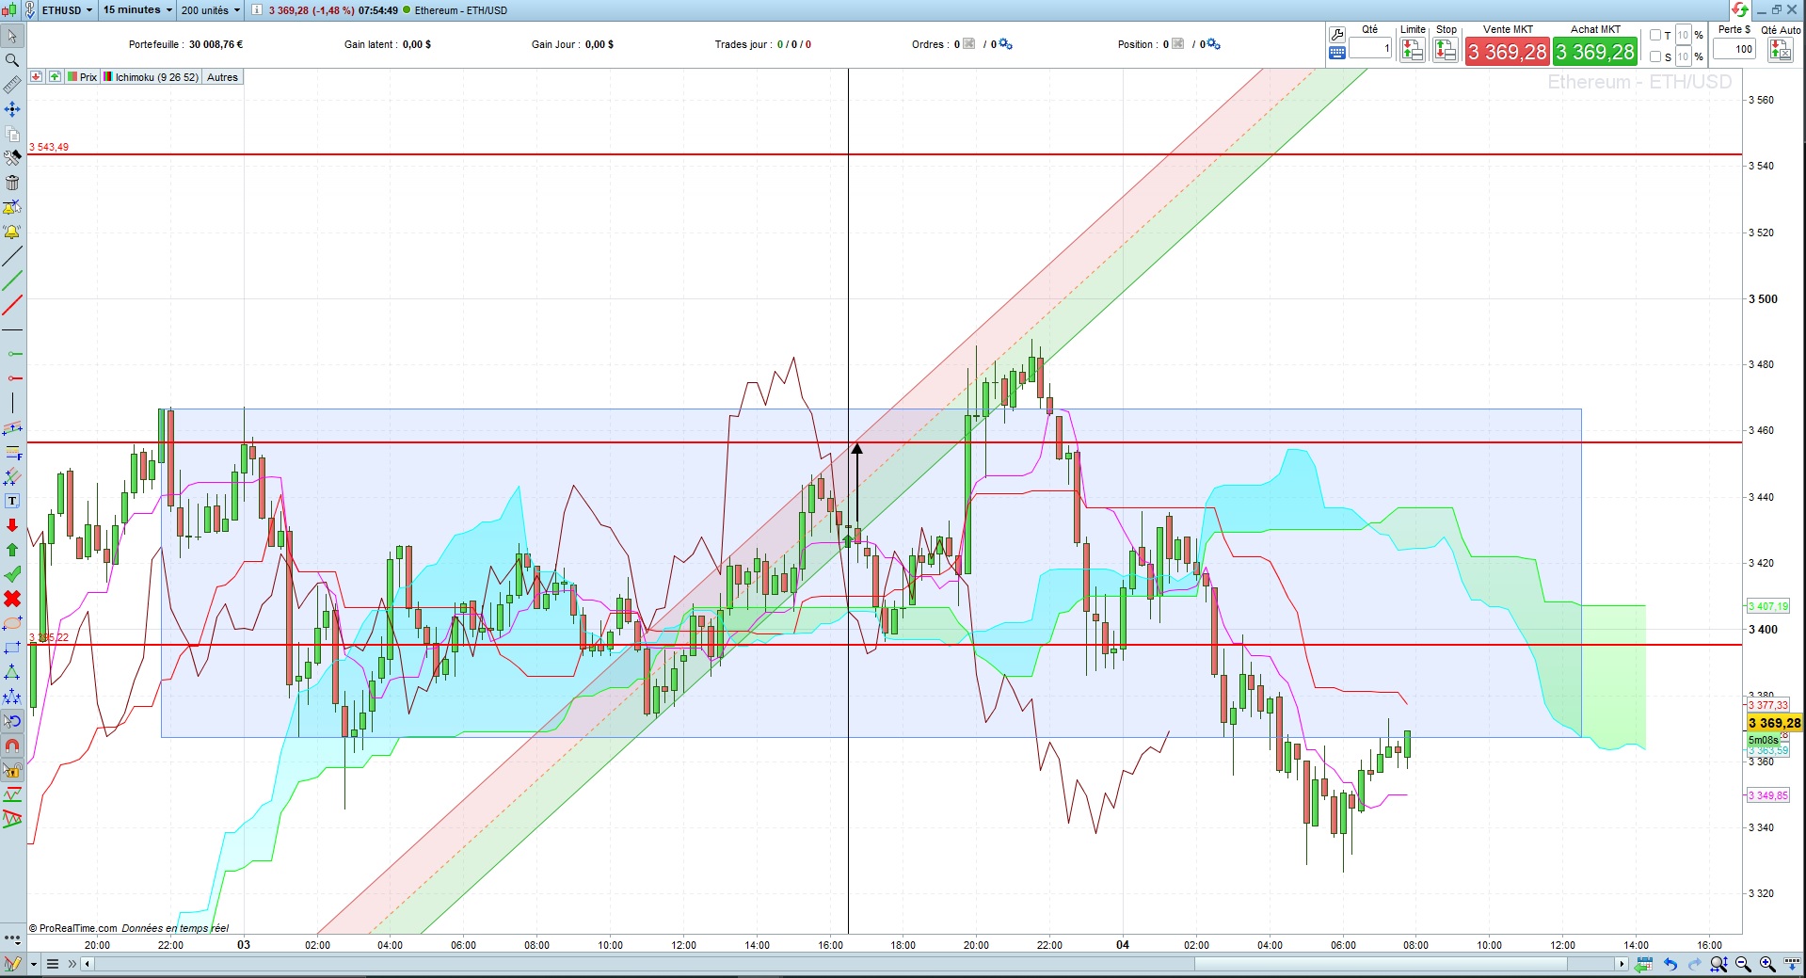Choose the text annotation T tool
The width and height of the screenshot is (1806, 978).
point(12,501)
